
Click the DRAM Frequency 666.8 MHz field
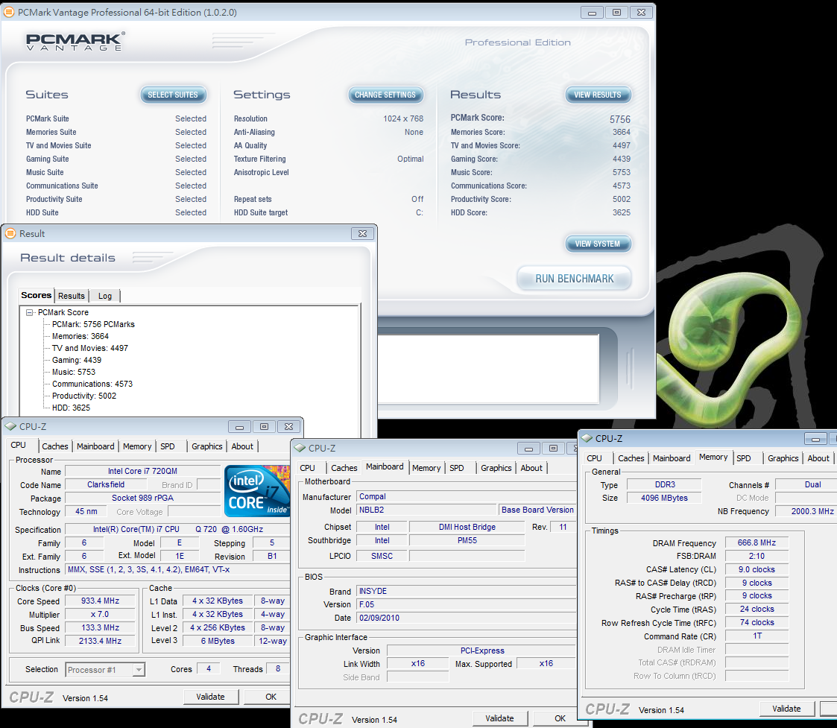757,542
